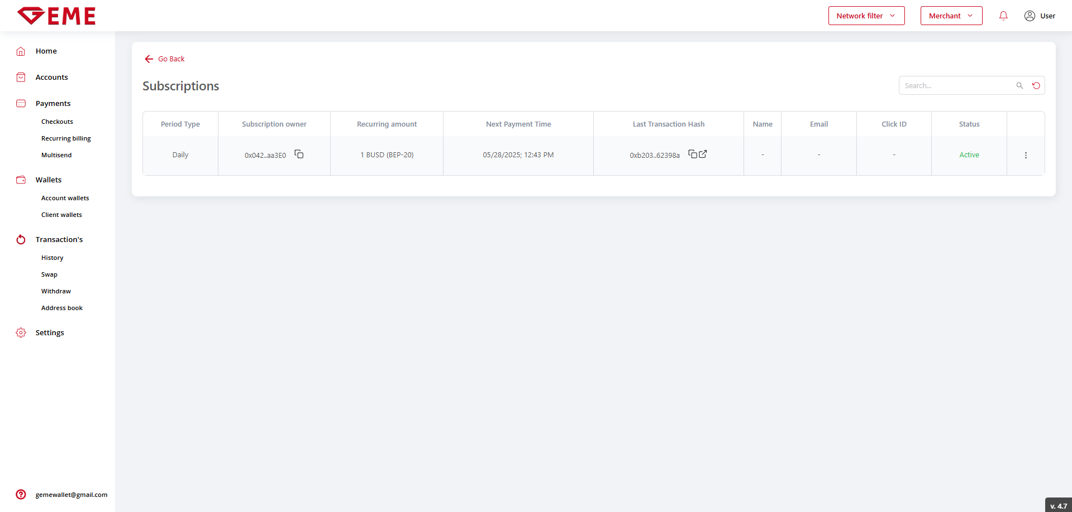Copy the subscription owner address
Image resolution: width=1072 pixels, height=512 pixels.
coord(299,154)
